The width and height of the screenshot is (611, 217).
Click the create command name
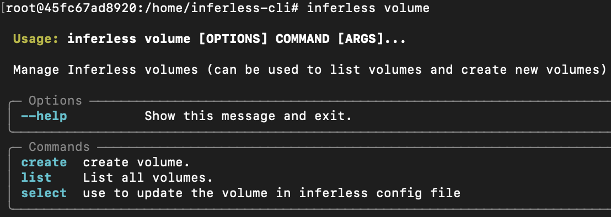44,162
